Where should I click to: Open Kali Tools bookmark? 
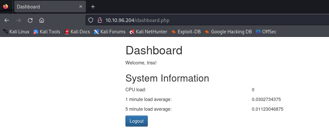[47, 32]
